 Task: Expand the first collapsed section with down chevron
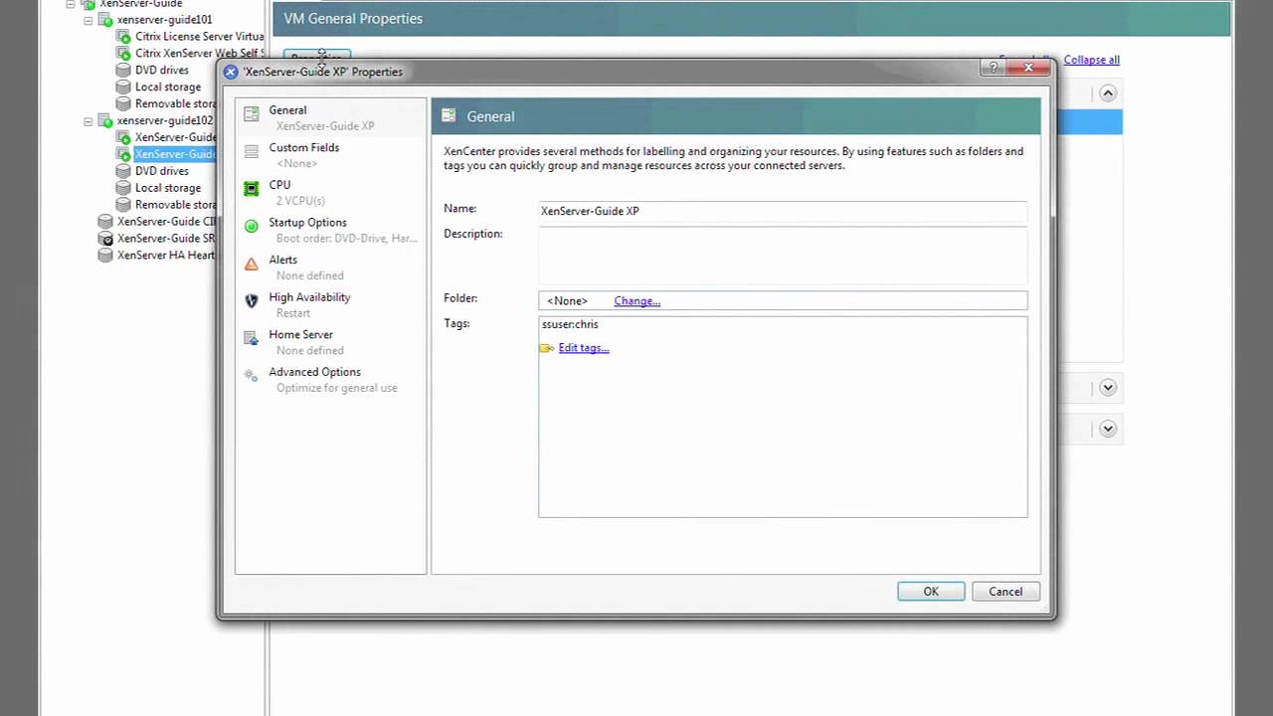1107,388
